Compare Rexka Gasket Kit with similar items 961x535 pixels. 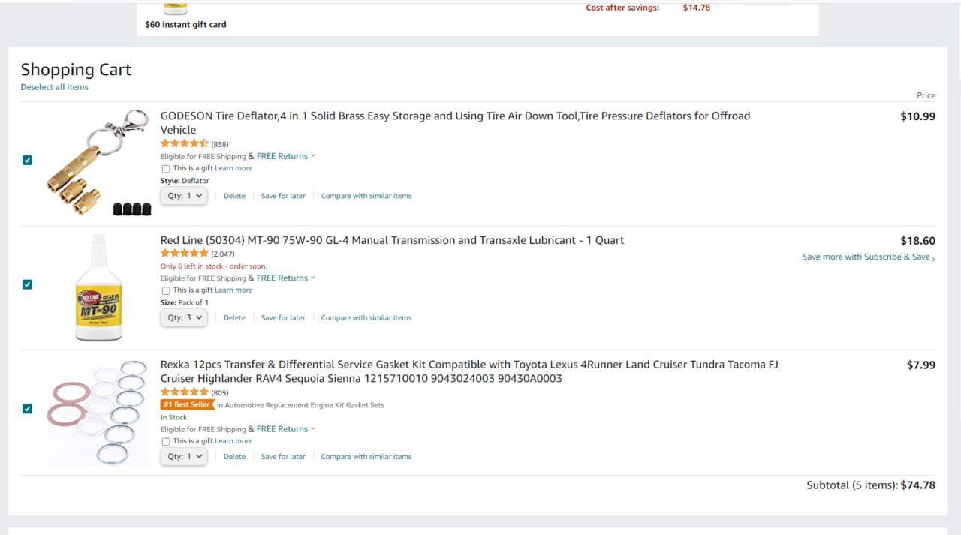coord(366,456)
